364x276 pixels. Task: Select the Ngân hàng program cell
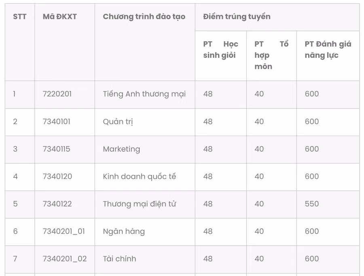(x=123, y=231)
